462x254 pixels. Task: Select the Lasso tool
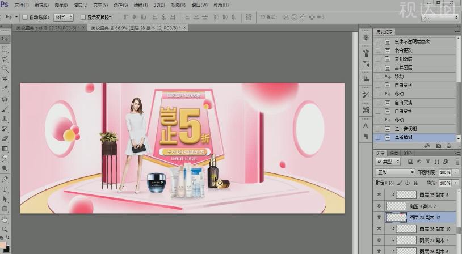(x=5, y=58)
